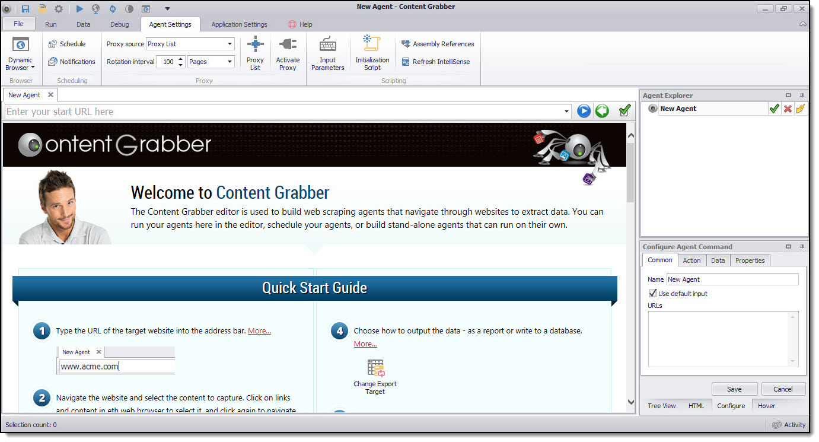Click the browser window icon in title bar
This screenshot has height=442, width=819.
[146, 8]
